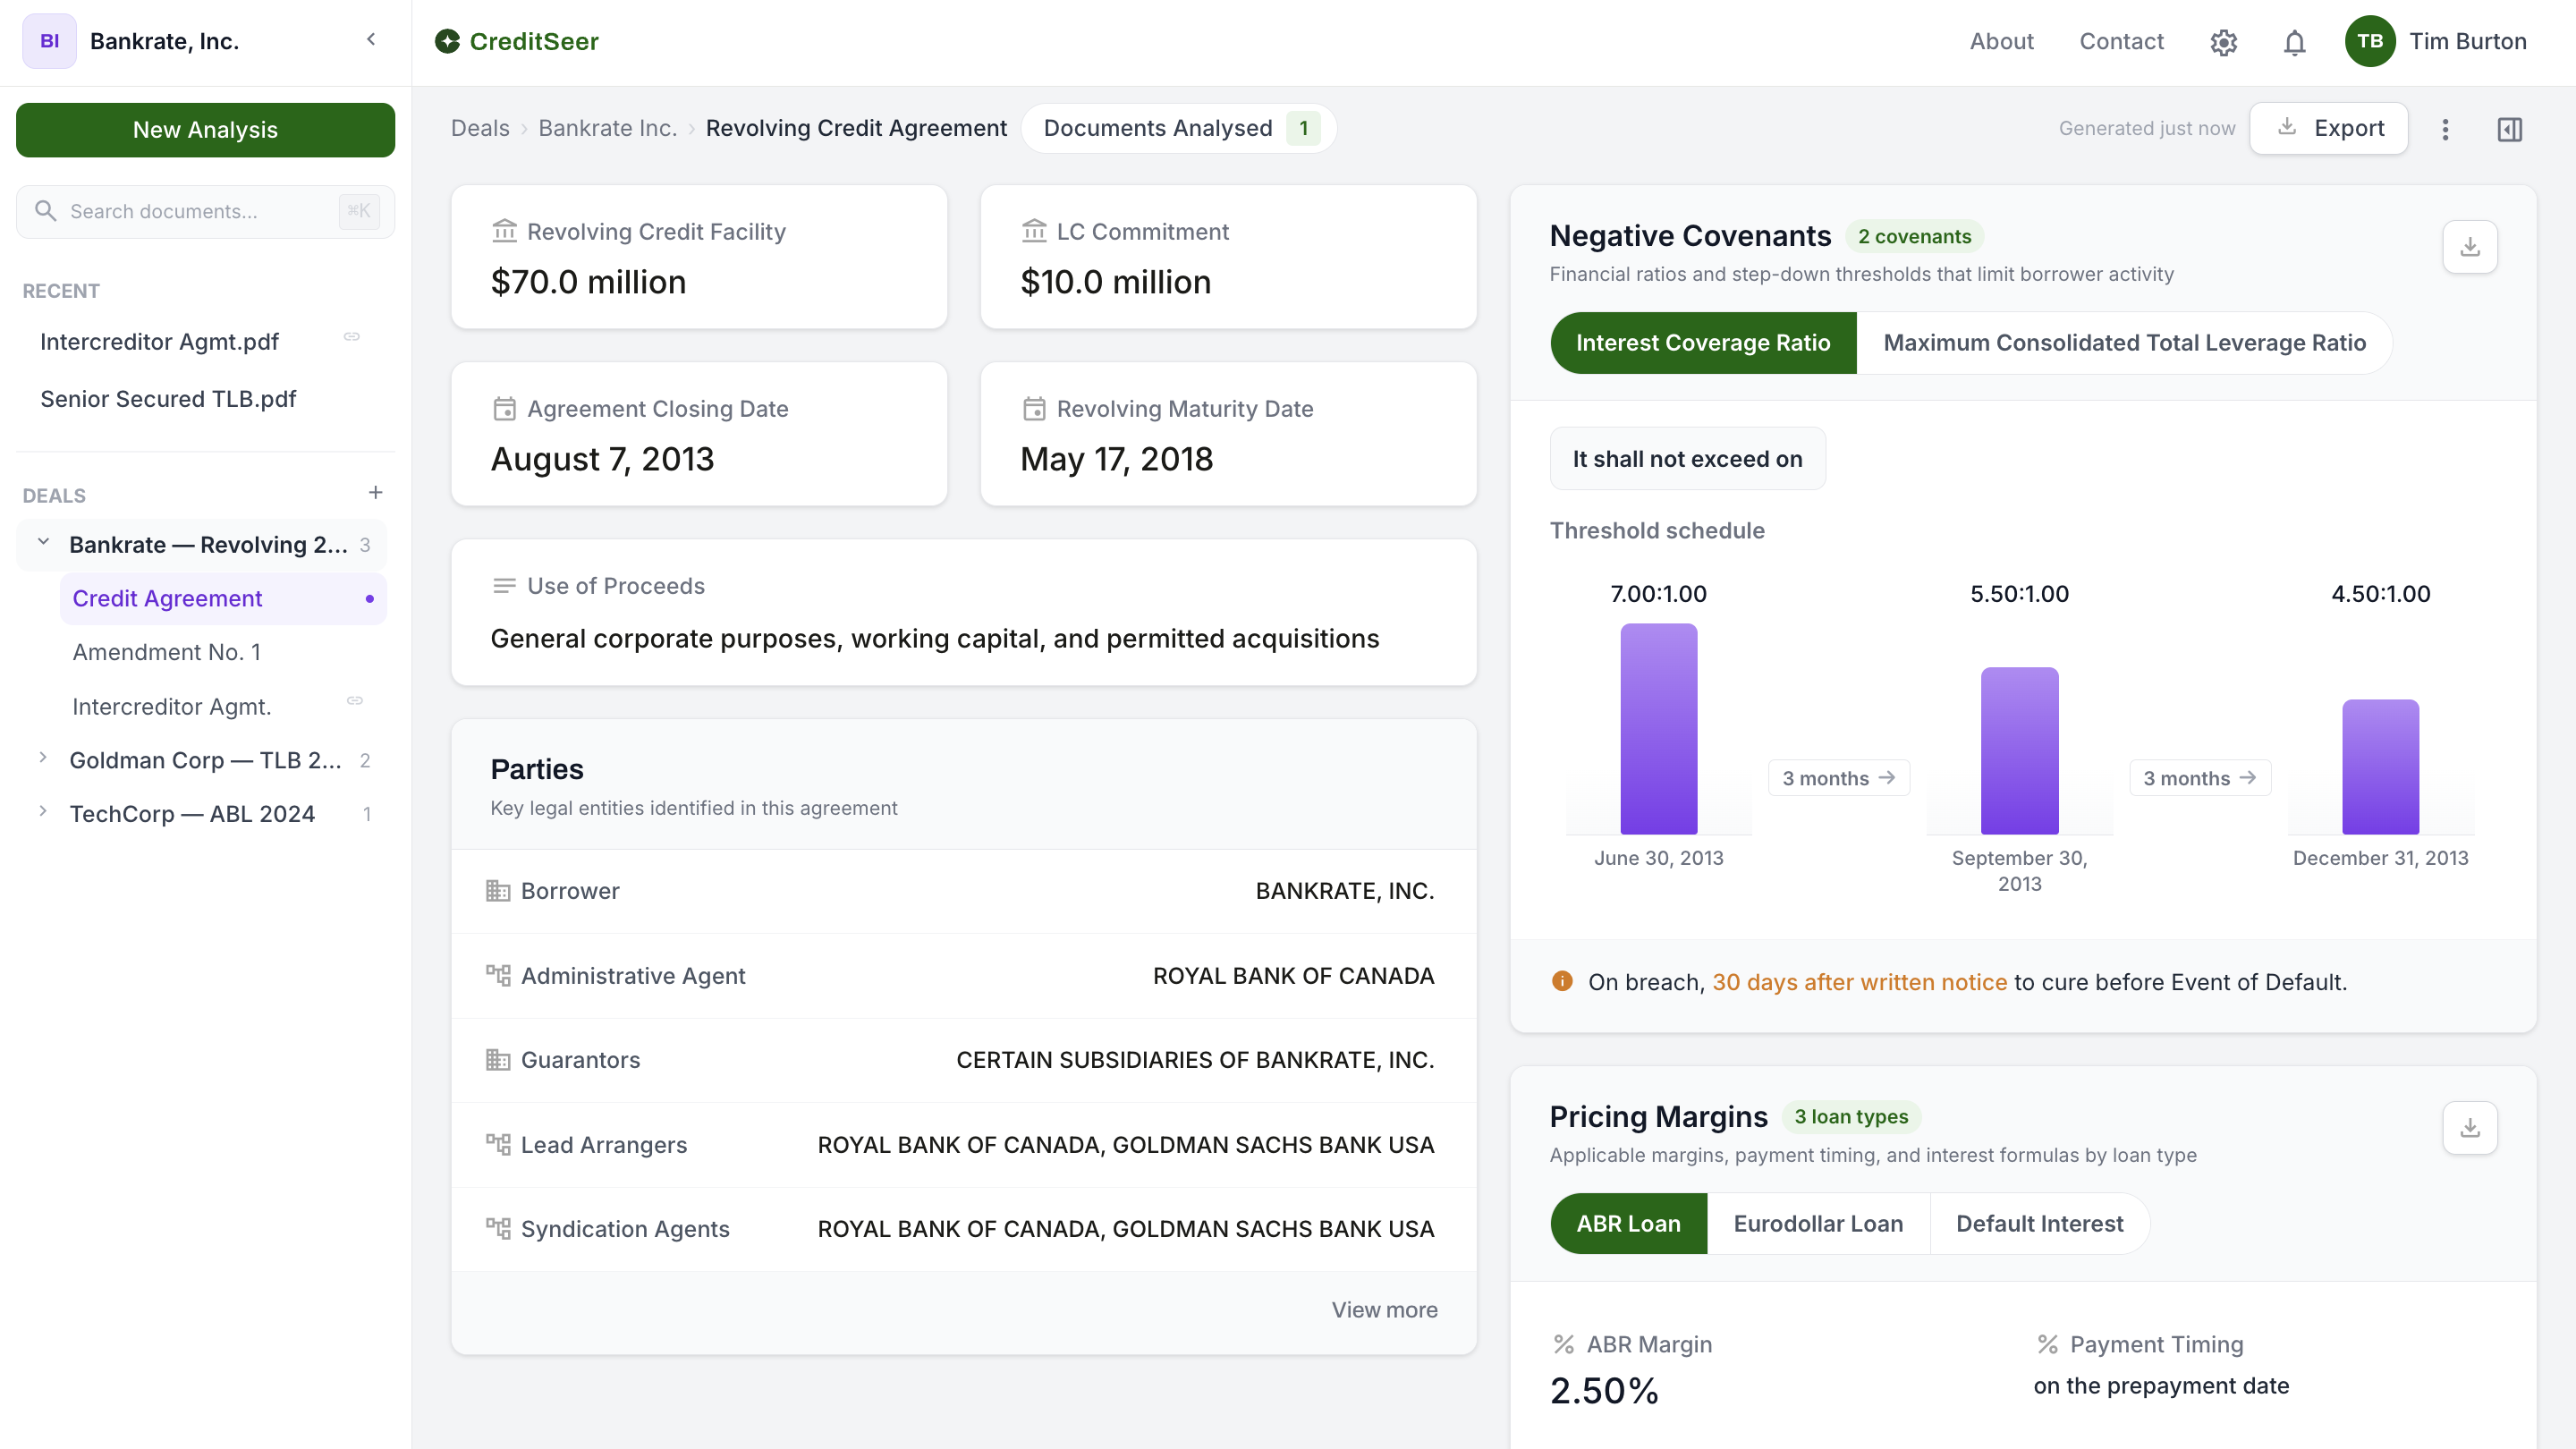Switch to Maximum Consolidated Total Leverage Ratio
This screenshot has width=2576, height=1449.
click(x=2124, y=343)
